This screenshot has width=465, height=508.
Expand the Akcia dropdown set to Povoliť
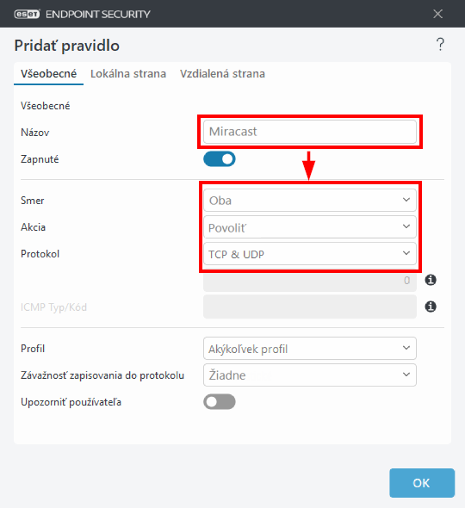point(310,227)
